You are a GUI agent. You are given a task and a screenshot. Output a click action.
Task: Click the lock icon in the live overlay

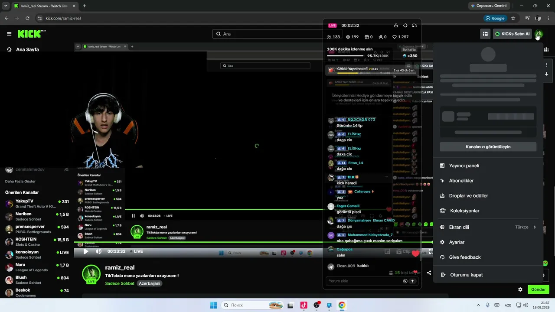[x=396, y=26]
